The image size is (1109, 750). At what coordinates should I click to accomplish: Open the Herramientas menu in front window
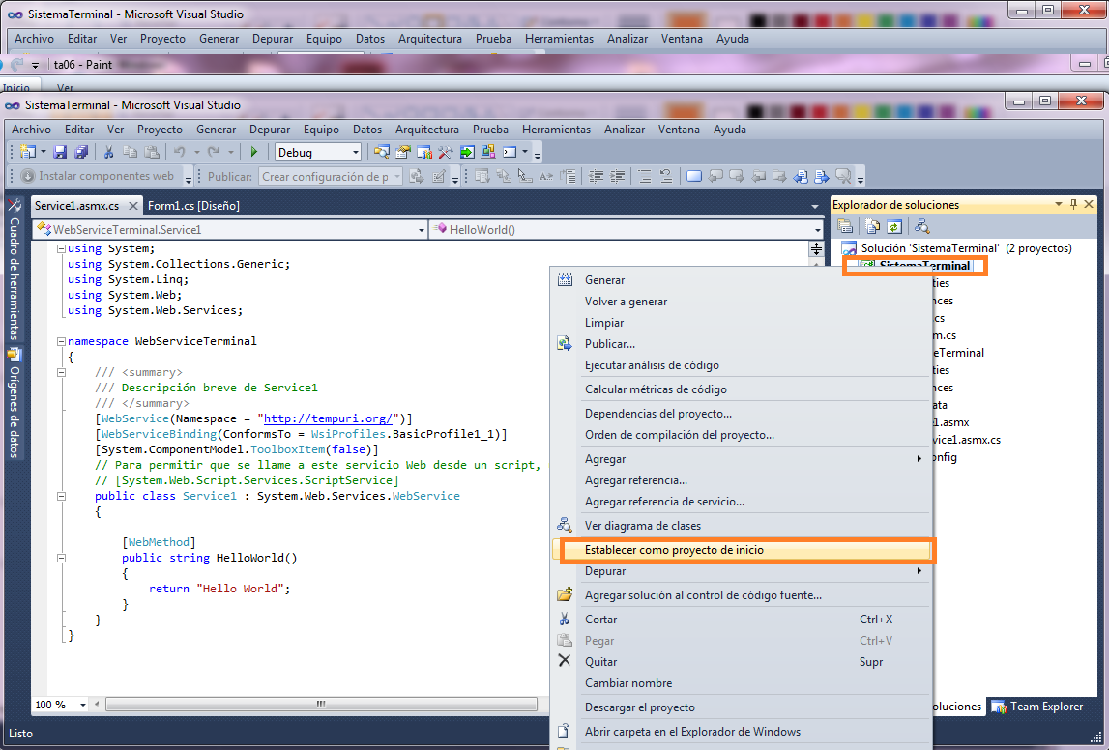pyautogui.click(x=556, y=130)
